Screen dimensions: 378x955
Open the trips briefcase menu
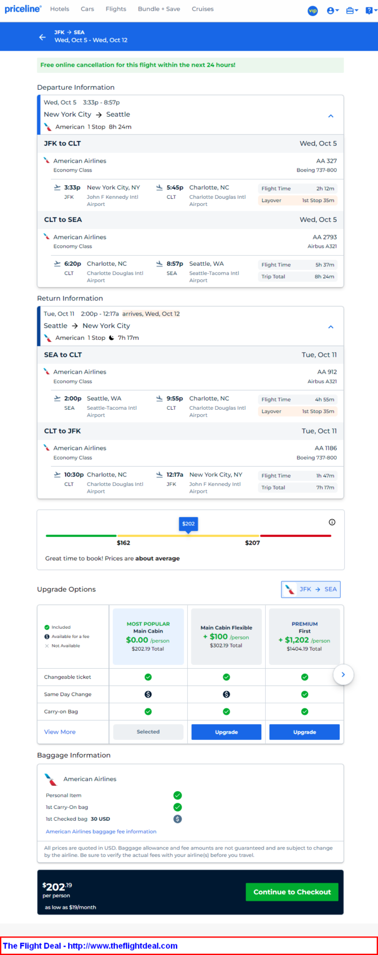[x=352, y=10]
